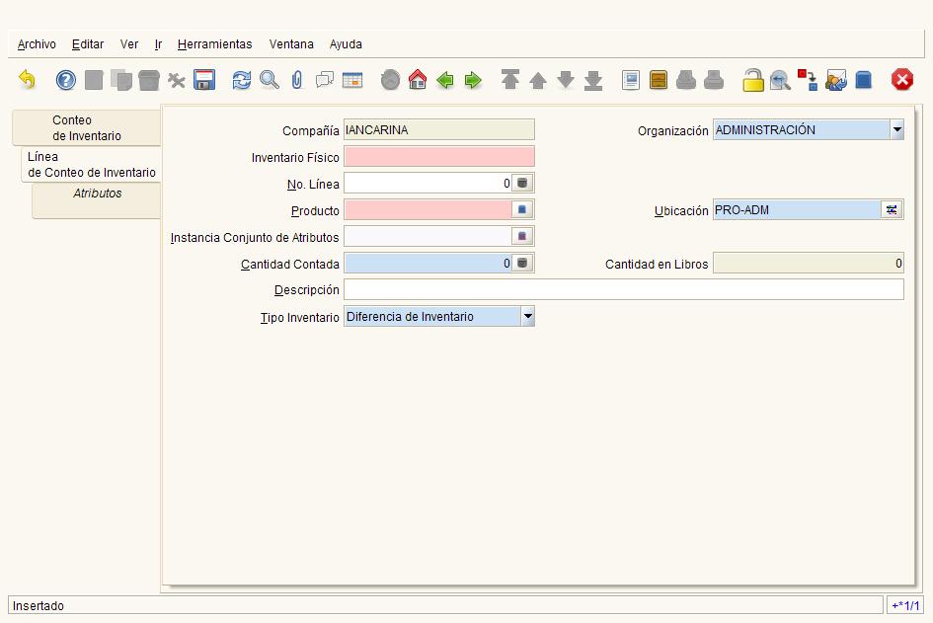Viewport: 933px width, 623px height.
Task: Go back using the green left arrow
Action: 445,80
